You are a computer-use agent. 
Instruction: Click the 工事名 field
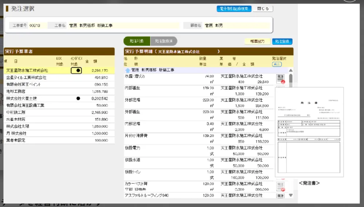coord(124,25)
